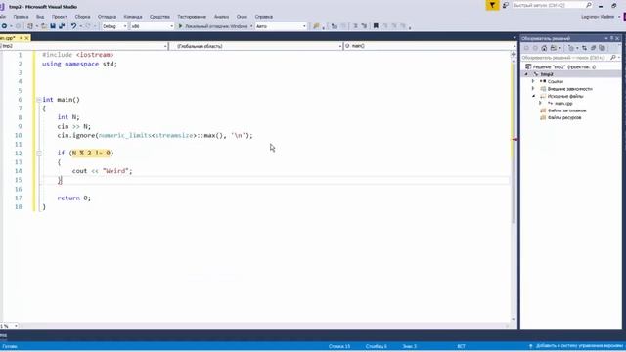Click the 'return 0;' code line
The image size is (626, 352).
point(74,198)
